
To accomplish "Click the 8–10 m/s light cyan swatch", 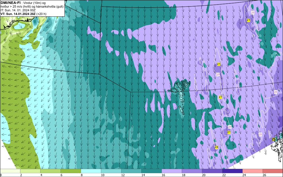I will [x=91, y=171].
